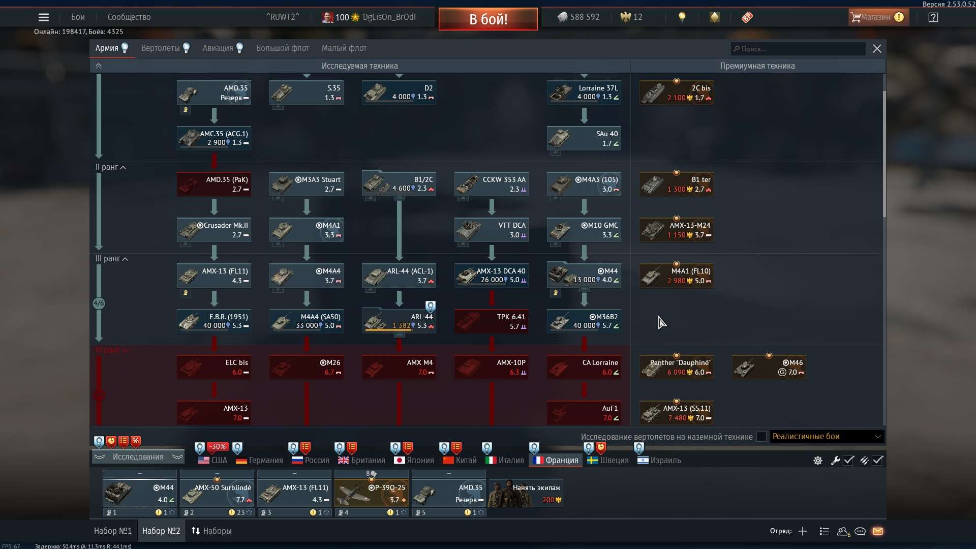The height and width of the screenshot is (549, 976).
Task: Open nation tree settings gear icon
Action: (817, 461)
